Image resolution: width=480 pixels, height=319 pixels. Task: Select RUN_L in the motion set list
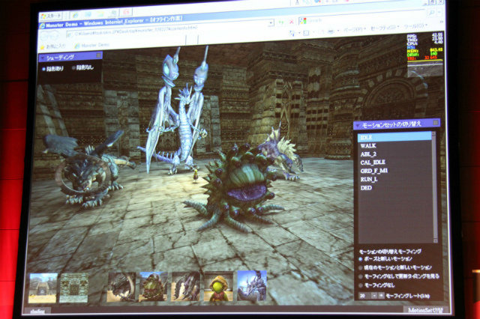coord(394,180)
